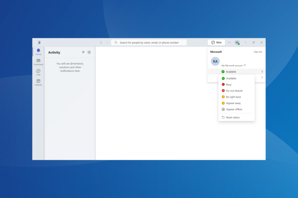The width and height of the screenshot is (298, 198).
Task: Go forward with the right arrow
Action: (107, 43)
